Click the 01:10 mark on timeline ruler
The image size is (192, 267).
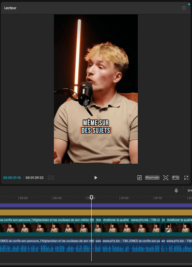click(x=158, y=198)
